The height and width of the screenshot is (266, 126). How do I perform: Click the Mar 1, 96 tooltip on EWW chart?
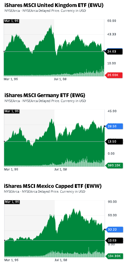[11, 202]
